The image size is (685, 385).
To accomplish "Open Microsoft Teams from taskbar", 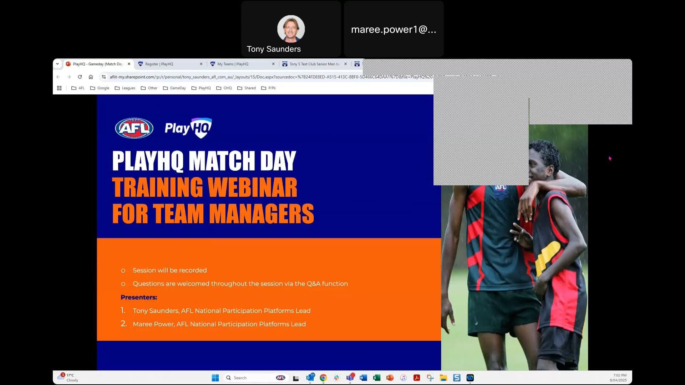I will 350,378.
